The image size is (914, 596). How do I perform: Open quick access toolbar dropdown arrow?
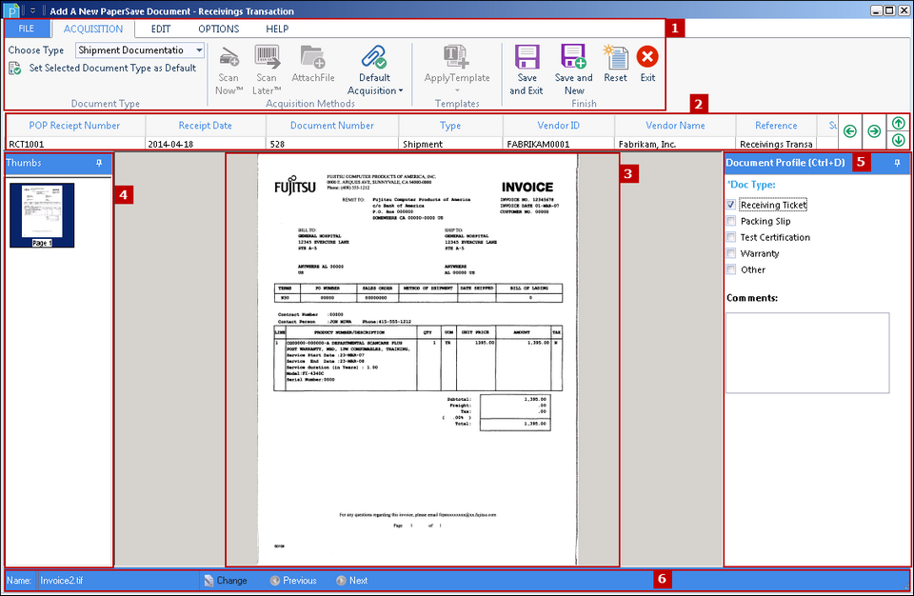click(32, 10)
